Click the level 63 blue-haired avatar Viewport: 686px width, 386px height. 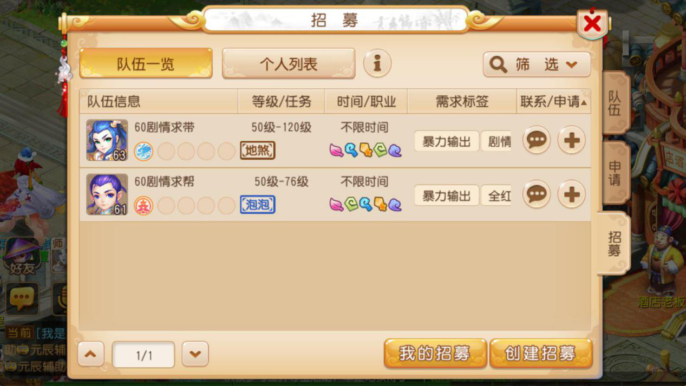[x=107, y=140]
